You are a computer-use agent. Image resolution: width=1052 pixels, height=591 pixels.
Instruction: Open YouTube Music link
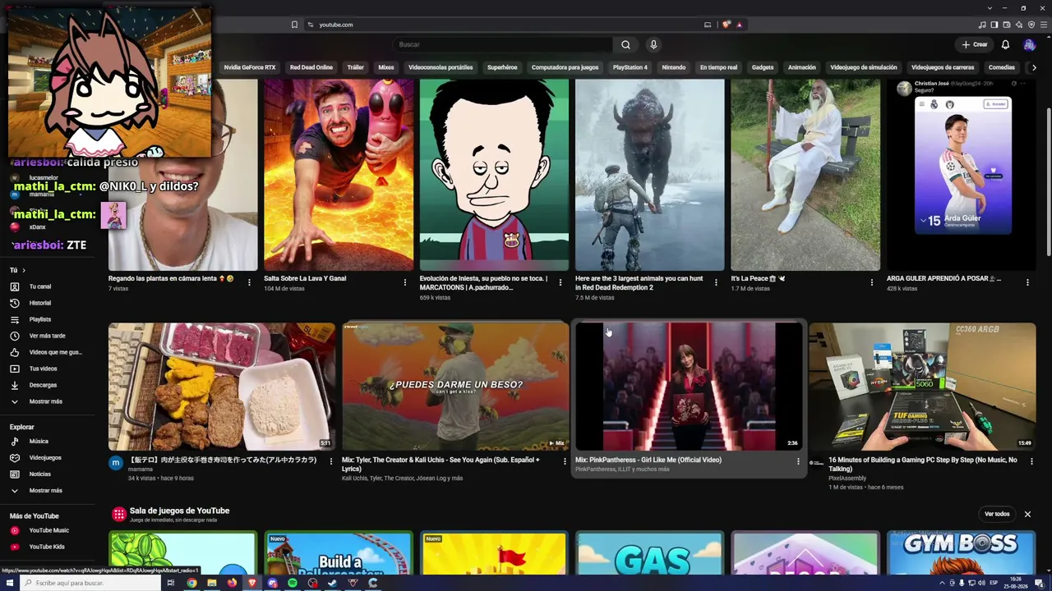[48, 530]
